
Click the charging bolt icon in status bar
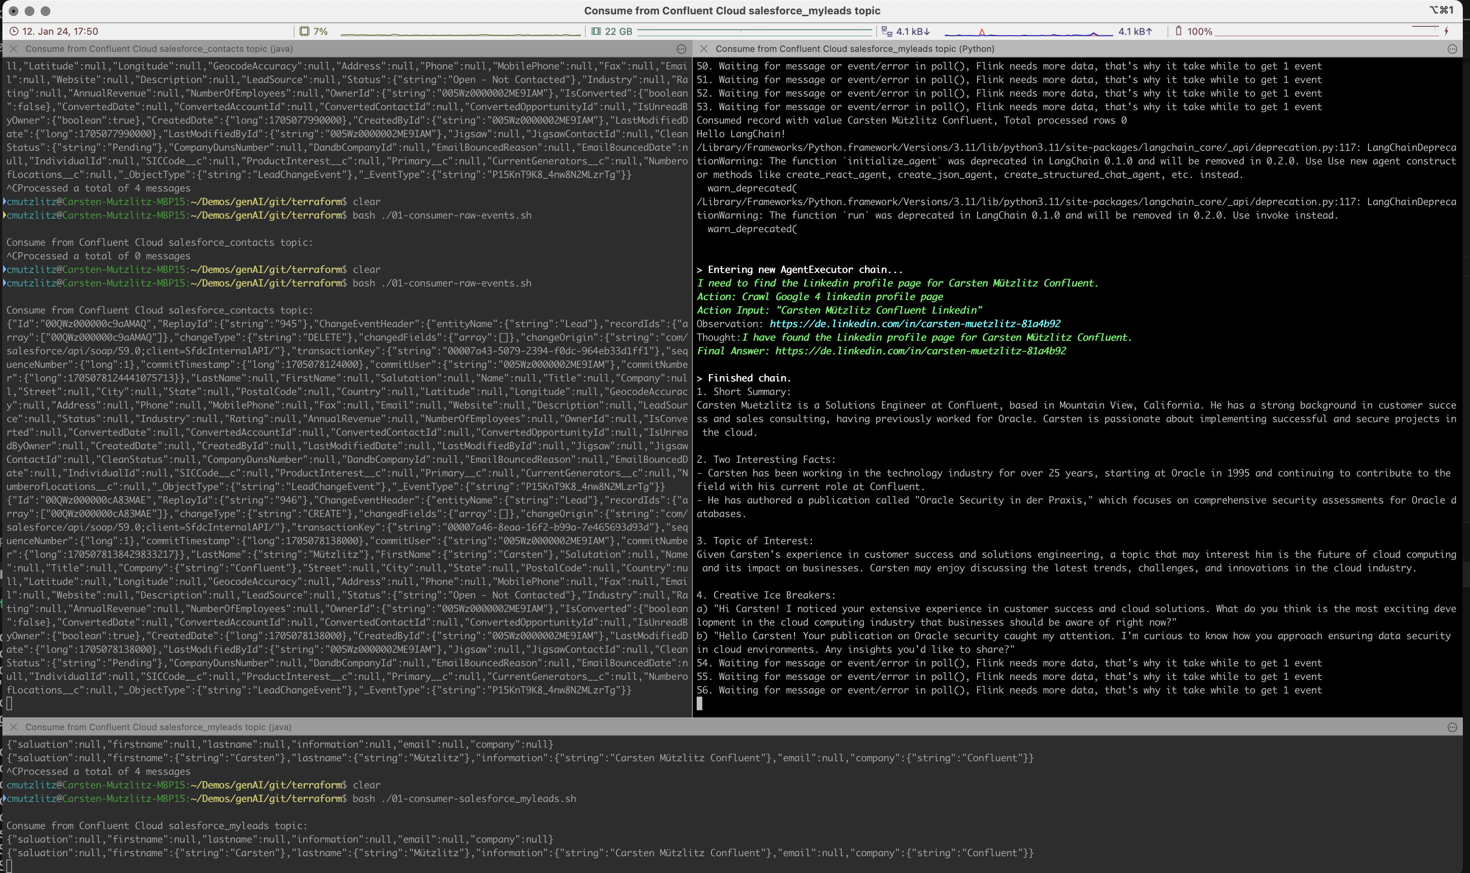pos(1446,31)
